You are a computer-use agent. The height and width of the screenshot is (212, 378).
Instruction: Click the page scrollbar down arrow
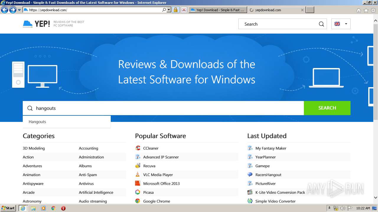376,198
